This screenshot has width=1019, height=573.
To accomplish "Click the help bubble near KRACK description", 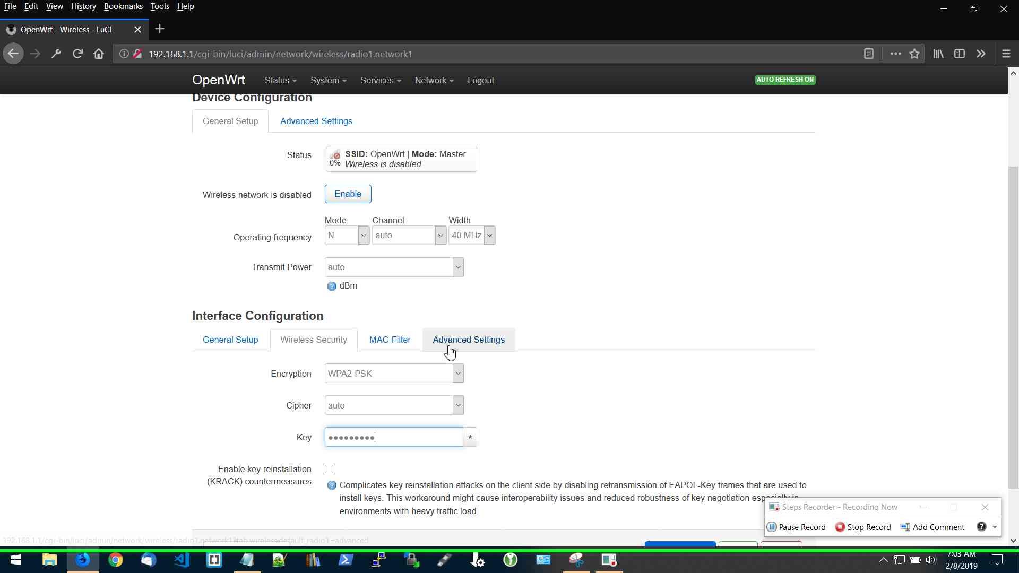I will click(331, 485).
